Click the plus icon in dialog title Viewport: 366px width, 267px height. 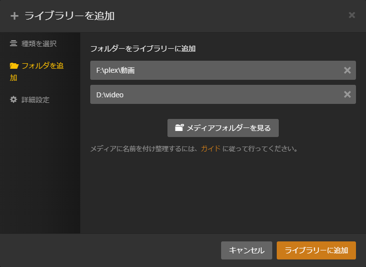[x=15, y=16]
